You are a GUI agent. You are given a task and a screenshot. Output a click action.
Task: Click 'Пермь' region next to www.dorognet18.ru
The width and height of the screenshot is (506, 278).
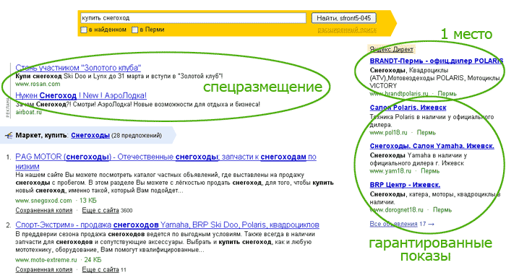point(442,210)
